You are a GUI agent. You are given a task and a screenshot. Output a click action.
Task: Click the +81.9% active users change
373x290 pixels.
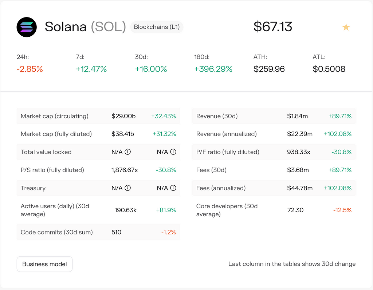(166, 210)
